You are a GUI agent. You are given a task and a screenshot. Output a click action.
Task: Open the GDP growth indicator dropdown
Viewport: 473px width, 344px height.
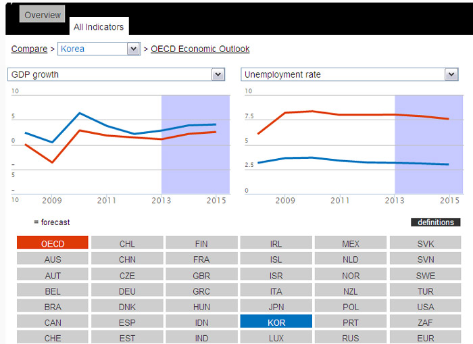click(116, 74)
